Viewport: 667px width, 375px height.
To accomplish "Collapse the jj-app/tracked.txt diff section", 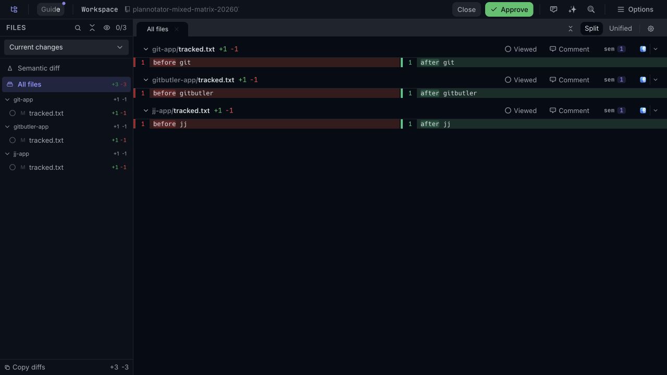I will [146, 110].
